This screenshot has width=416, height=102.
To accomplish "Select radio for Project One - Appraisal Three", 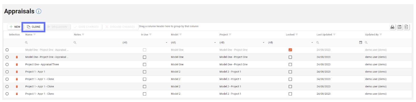I will (7, 64).
